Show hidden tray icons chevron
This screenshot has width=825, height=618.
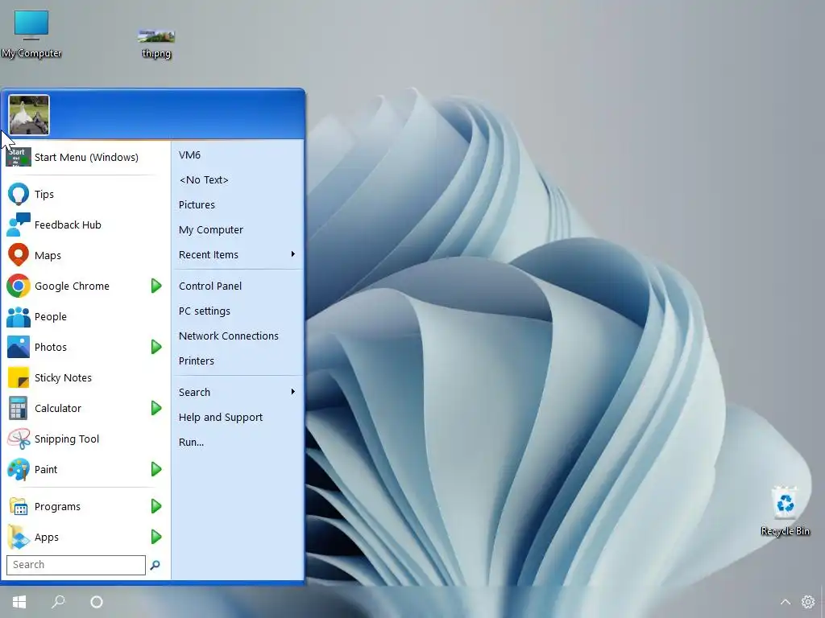click(785, 602)
